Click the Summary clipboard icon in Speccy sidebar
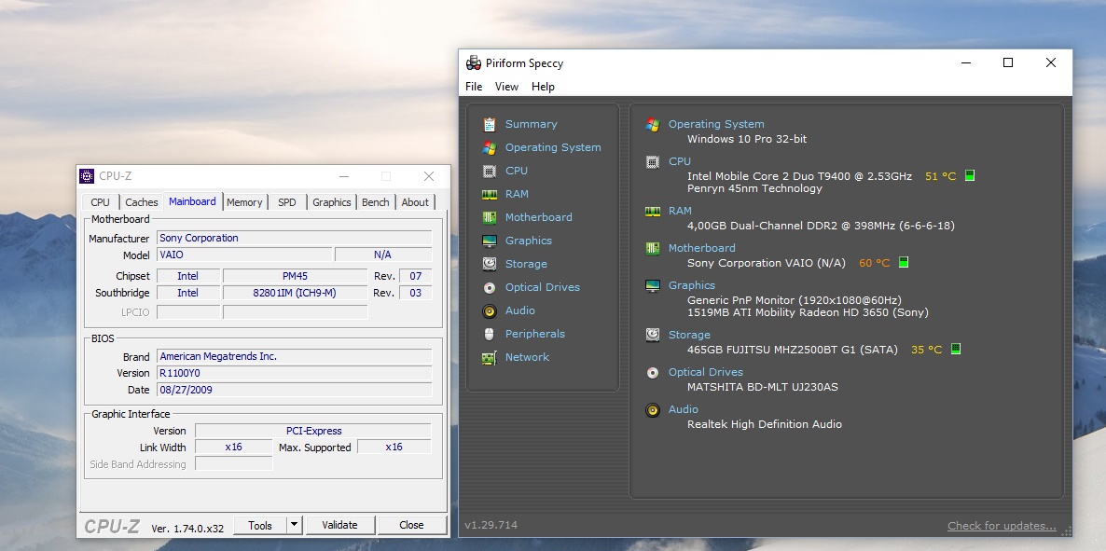 pos(490,124)
